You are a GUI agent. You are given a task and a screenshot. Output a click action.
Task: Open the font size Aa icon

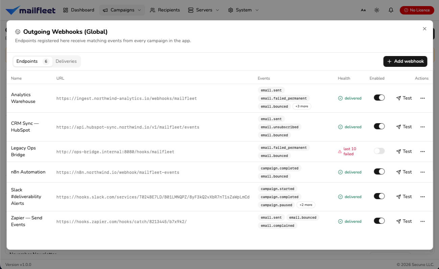click(x=363, y=10)
